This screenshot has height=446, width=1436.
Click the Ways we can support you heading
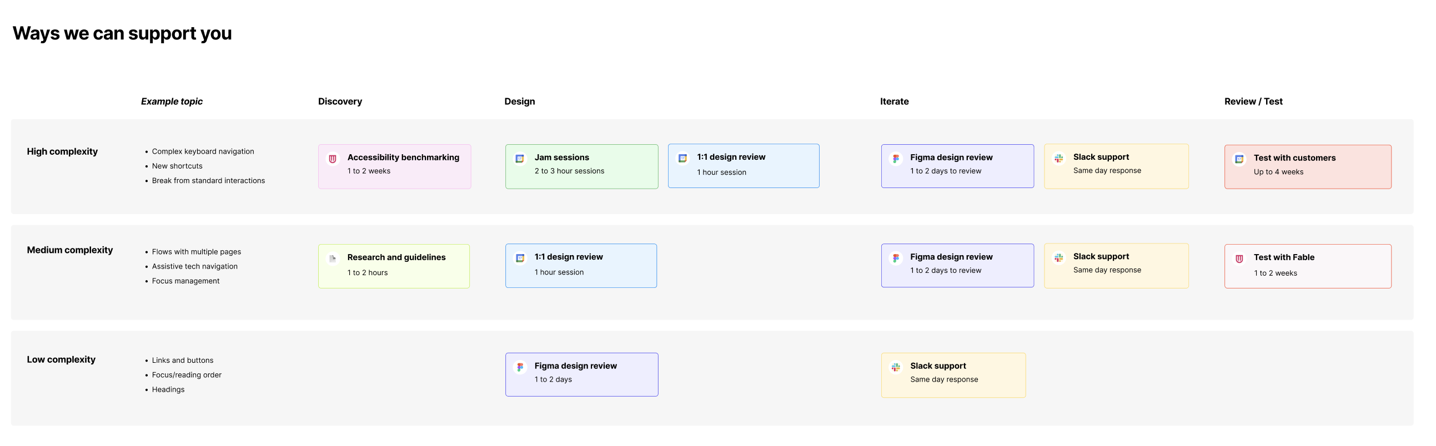point(122,33)
